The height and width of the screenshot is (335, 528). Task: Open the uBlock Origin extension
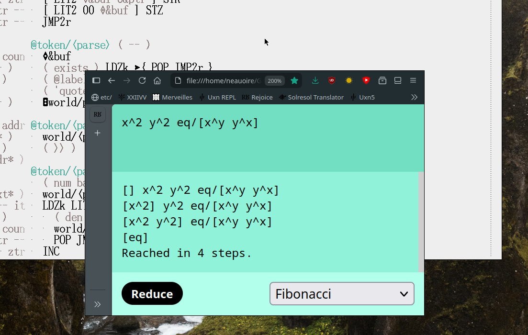[331, 80]
